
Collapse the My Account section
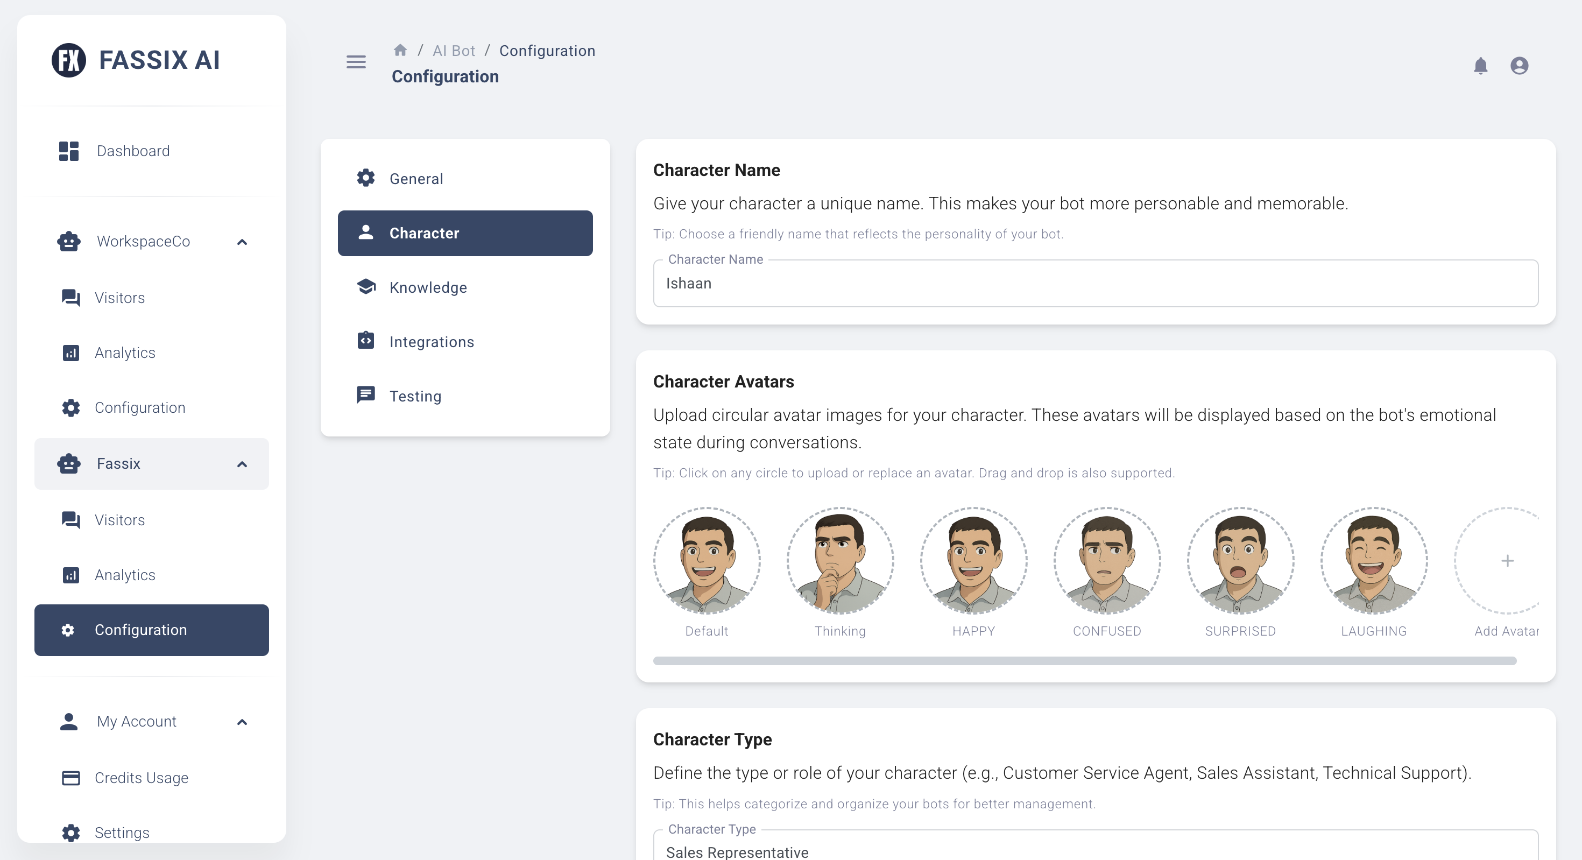pyautogui.click(x=242, y=722)
